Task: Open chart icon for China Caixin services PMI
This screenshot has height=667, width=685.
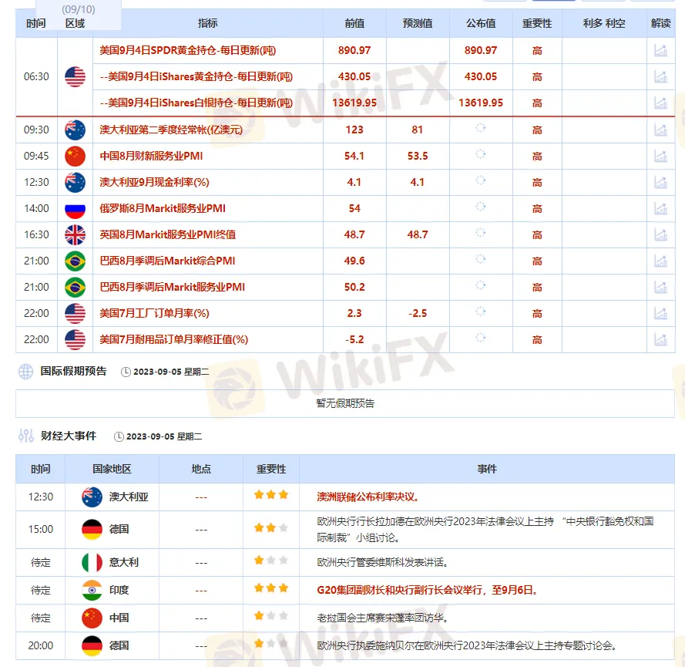Action: pos(660,156)
